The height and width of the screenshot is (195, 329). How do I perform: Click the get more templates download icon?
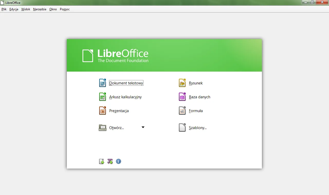102,161
